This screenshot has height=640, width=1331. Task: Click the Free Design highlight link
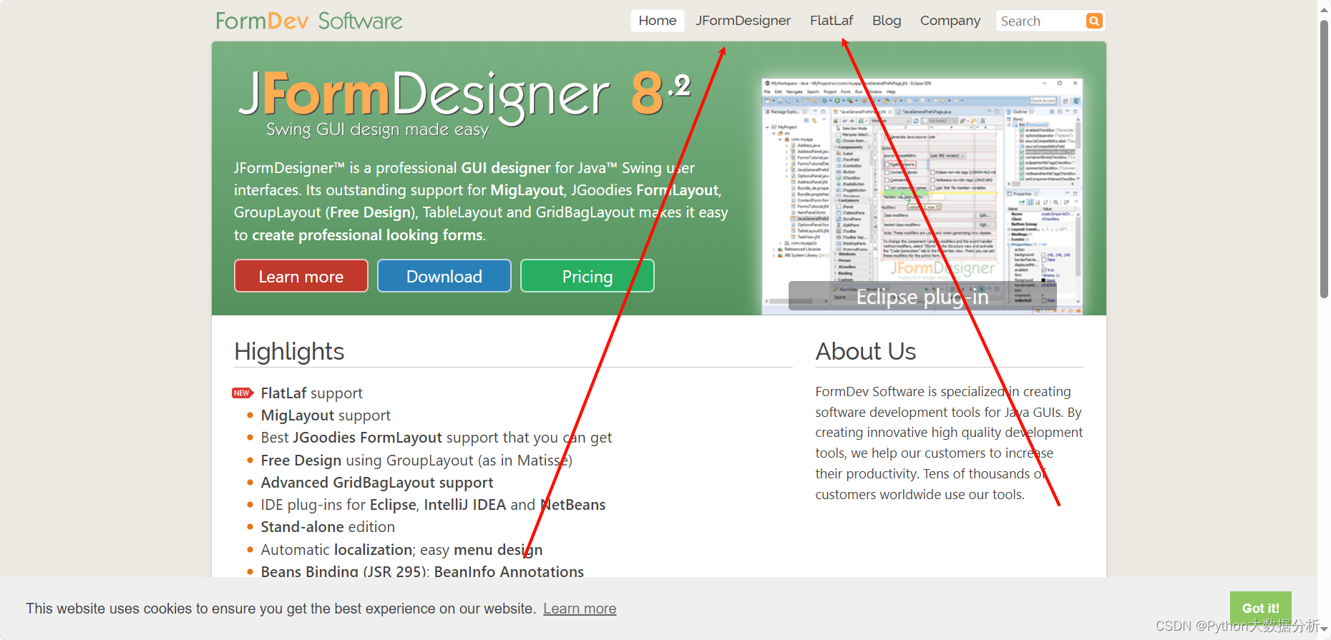(x=301, y=461)
